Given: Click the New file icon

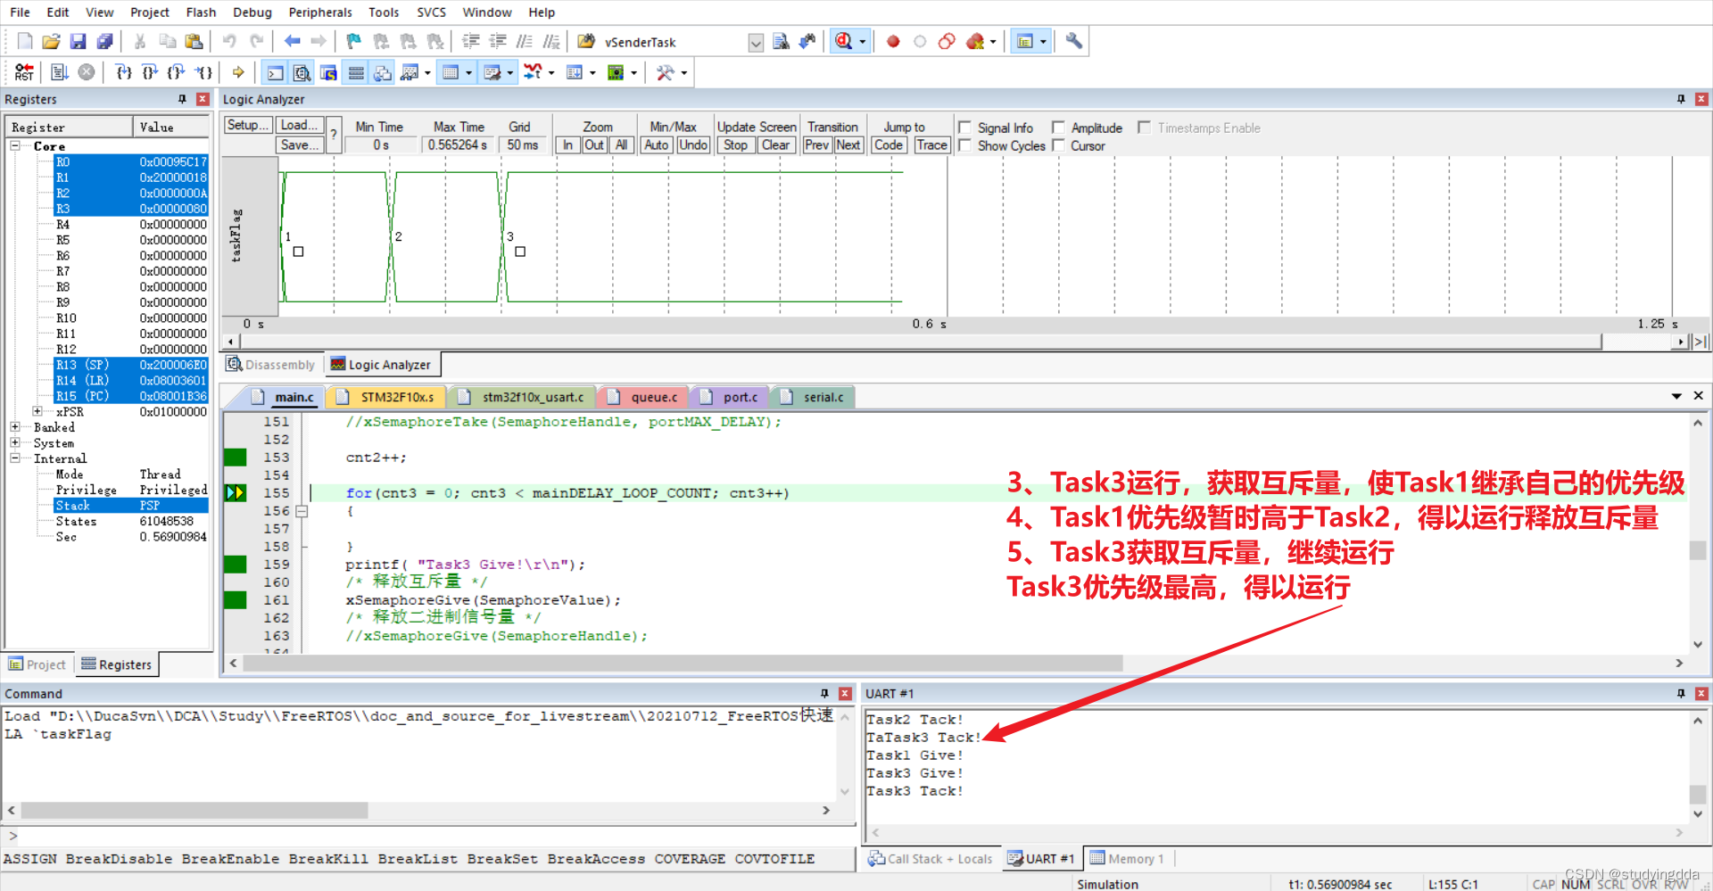Looking at the screenshot, I should point(25,41).
